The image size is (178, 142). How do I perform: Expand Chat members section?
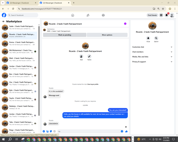click(152, 52)
